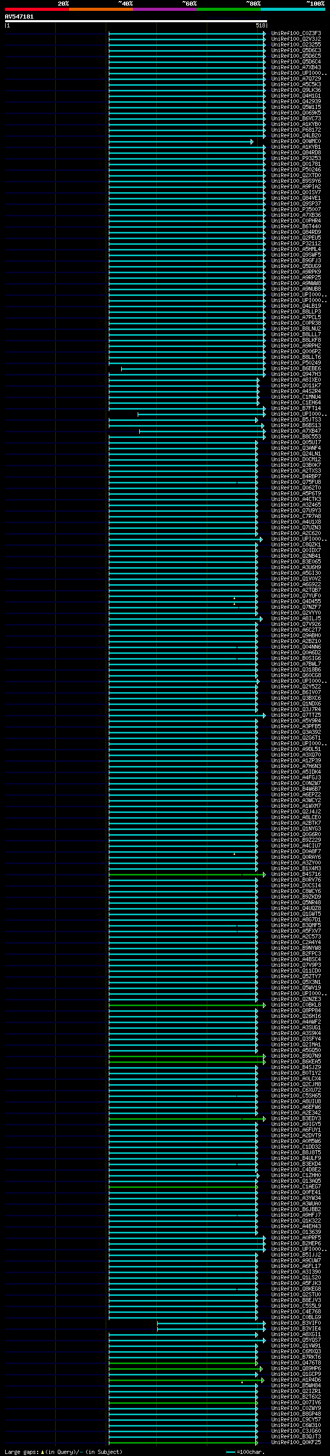Click the cyan alignment bar of Q5YQS7
330x1456 pixels.
(187, 1341)
